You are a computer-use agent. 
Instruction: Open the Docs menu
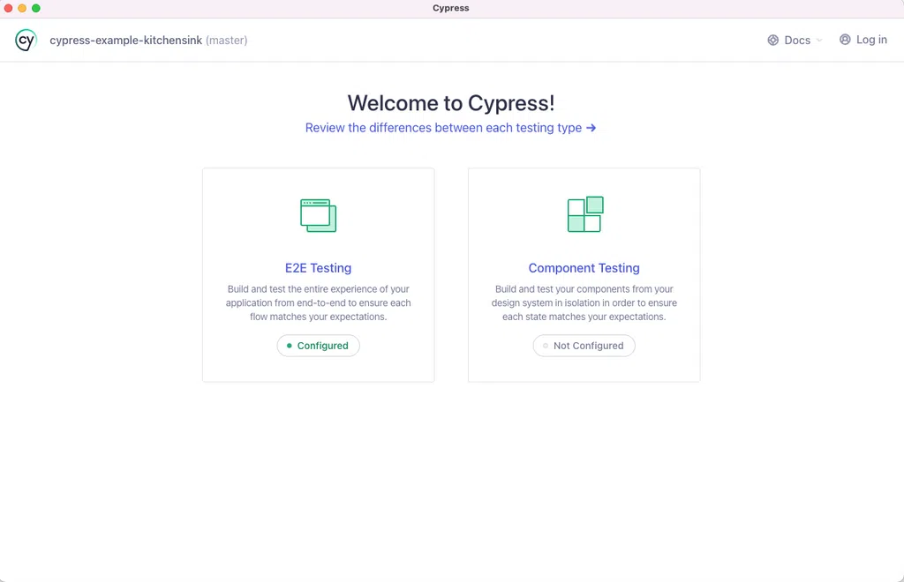(x=796, y=40)
